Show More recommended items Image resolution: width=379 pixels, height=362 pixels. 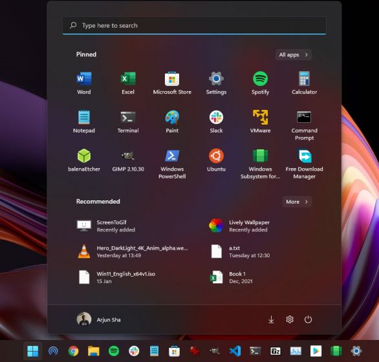[297, 202]
